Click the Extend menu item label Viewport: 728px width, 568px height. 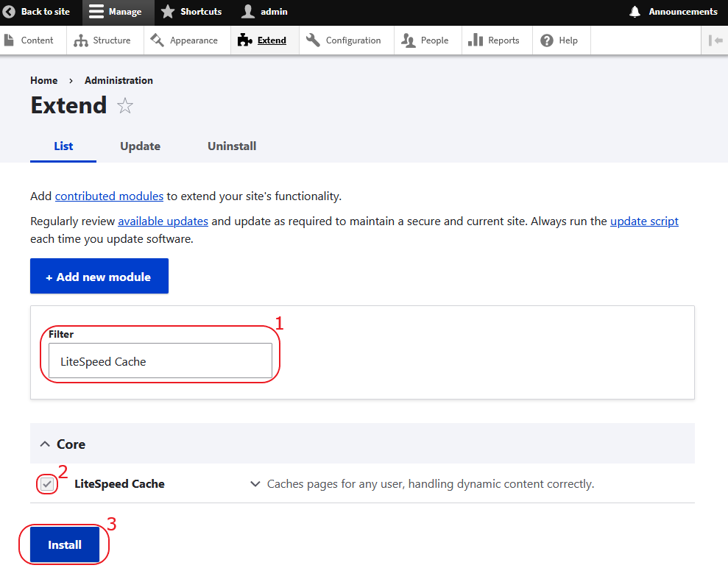pyautogui.click(x=272, y=40)
